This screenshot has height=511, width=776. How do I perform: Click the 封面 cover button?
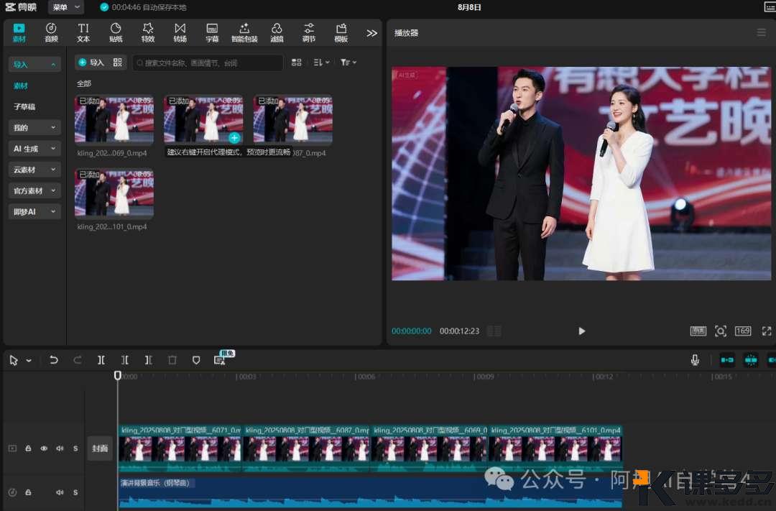[x=100, y=448]
